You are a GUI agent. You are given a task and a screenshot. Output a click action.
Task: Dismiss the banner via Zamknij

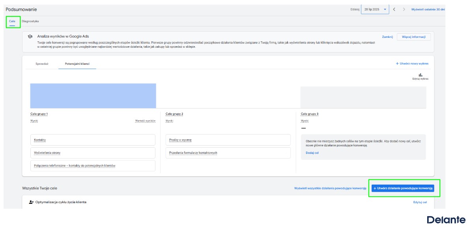(387, 37)
